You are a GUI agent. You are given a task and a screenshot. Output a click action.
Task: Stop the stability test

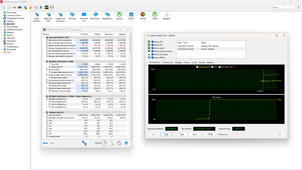click(x=166, y=135)
